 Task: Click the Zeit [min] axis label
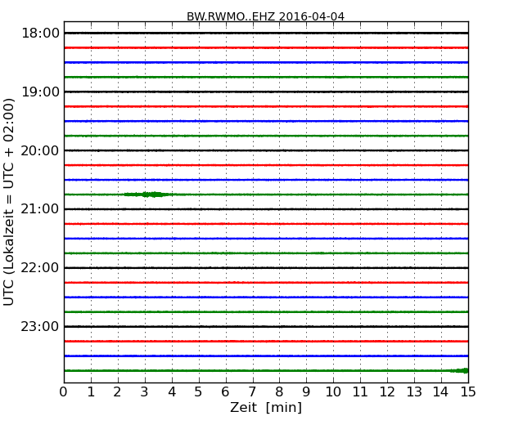[x=266, y=407]
